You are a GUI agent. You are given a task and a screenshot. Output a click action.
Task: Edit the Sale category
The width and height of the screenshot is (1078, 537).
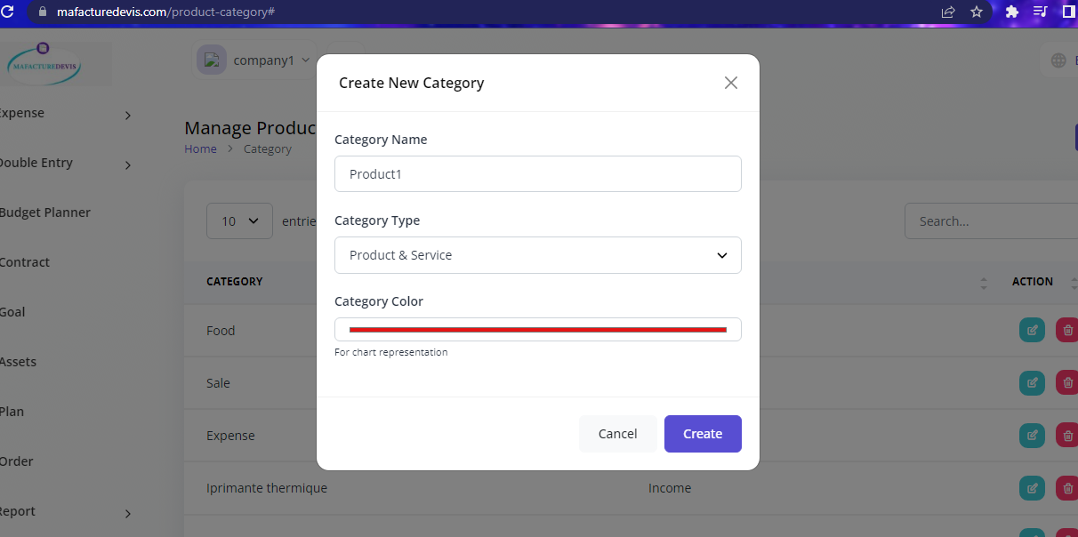1032,383
